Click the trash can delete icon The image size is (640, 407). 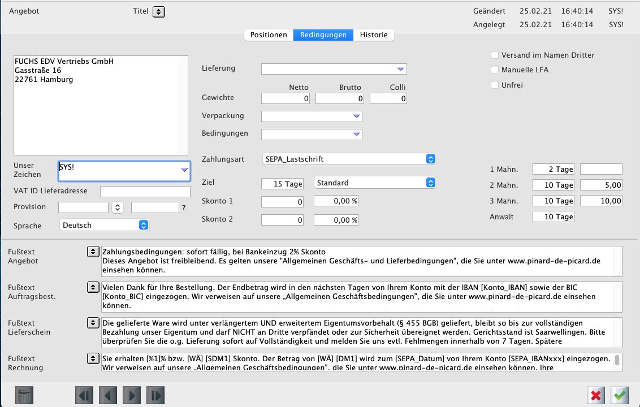coord(25,395)
